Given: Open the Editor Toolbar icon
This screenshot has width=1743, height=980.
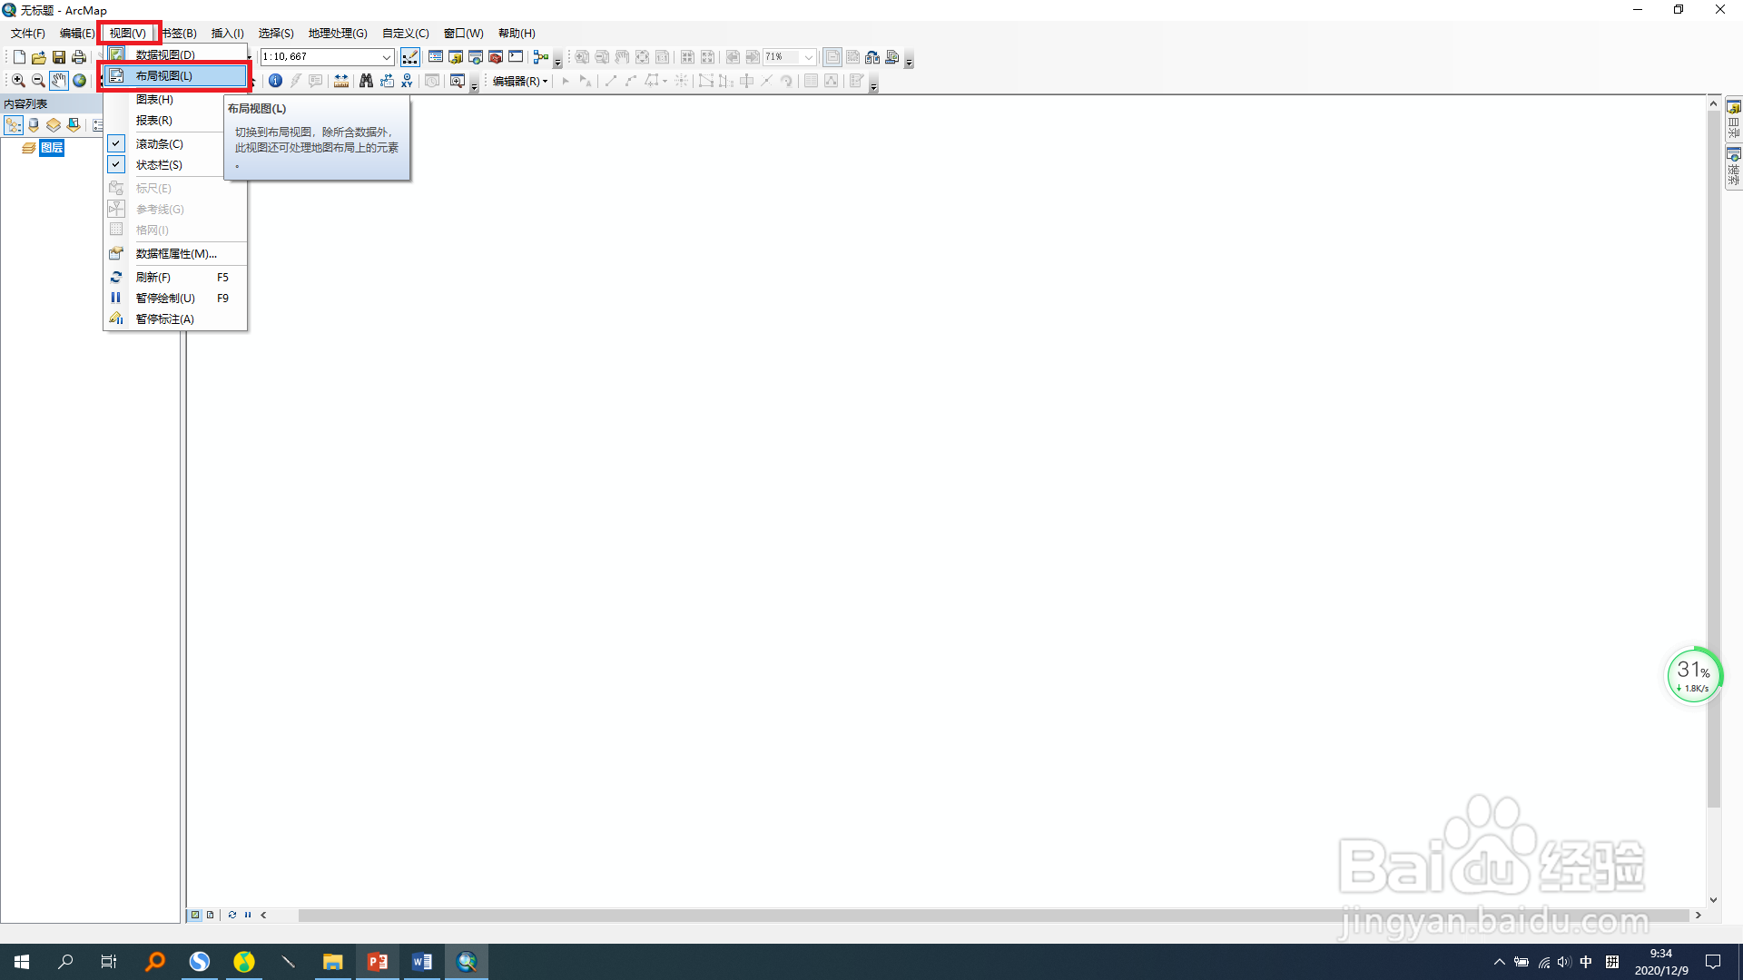Looking at the screenshot, I should point(410,57).
